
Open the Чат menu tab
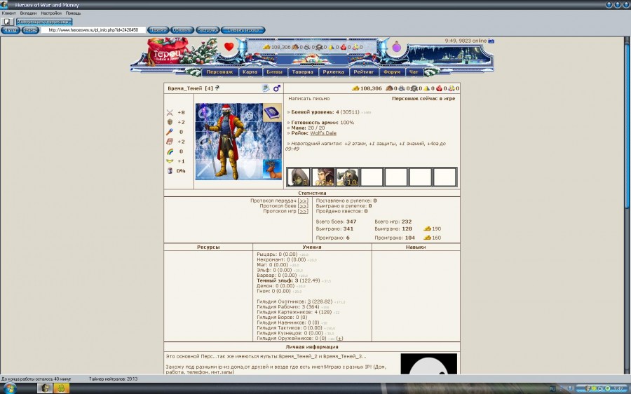(x=414, y=72)
